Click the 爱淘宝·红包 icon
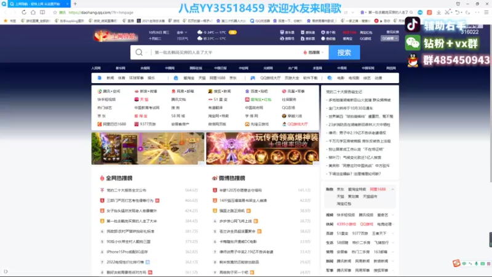This screenshot has height=277, width=492. coord(247,99)
